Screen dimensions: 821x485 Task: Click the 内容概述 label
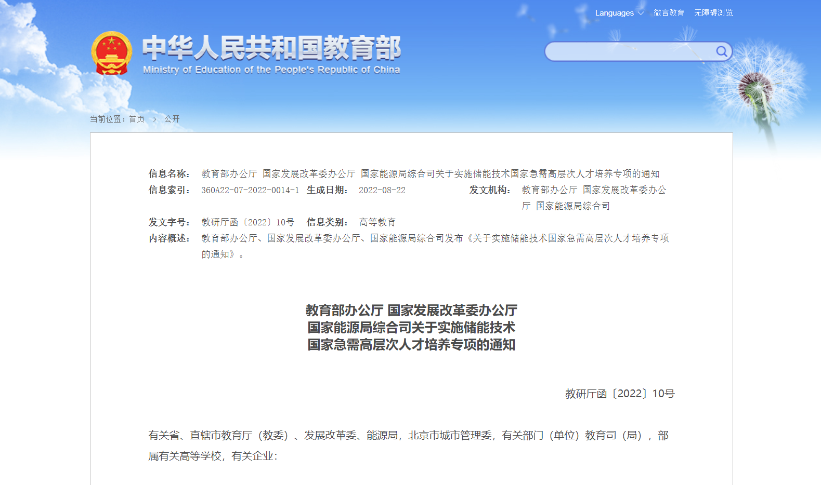169,238
